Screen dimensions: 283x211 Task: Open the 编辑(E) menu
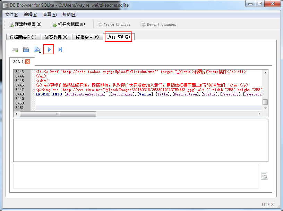point(31,15)
